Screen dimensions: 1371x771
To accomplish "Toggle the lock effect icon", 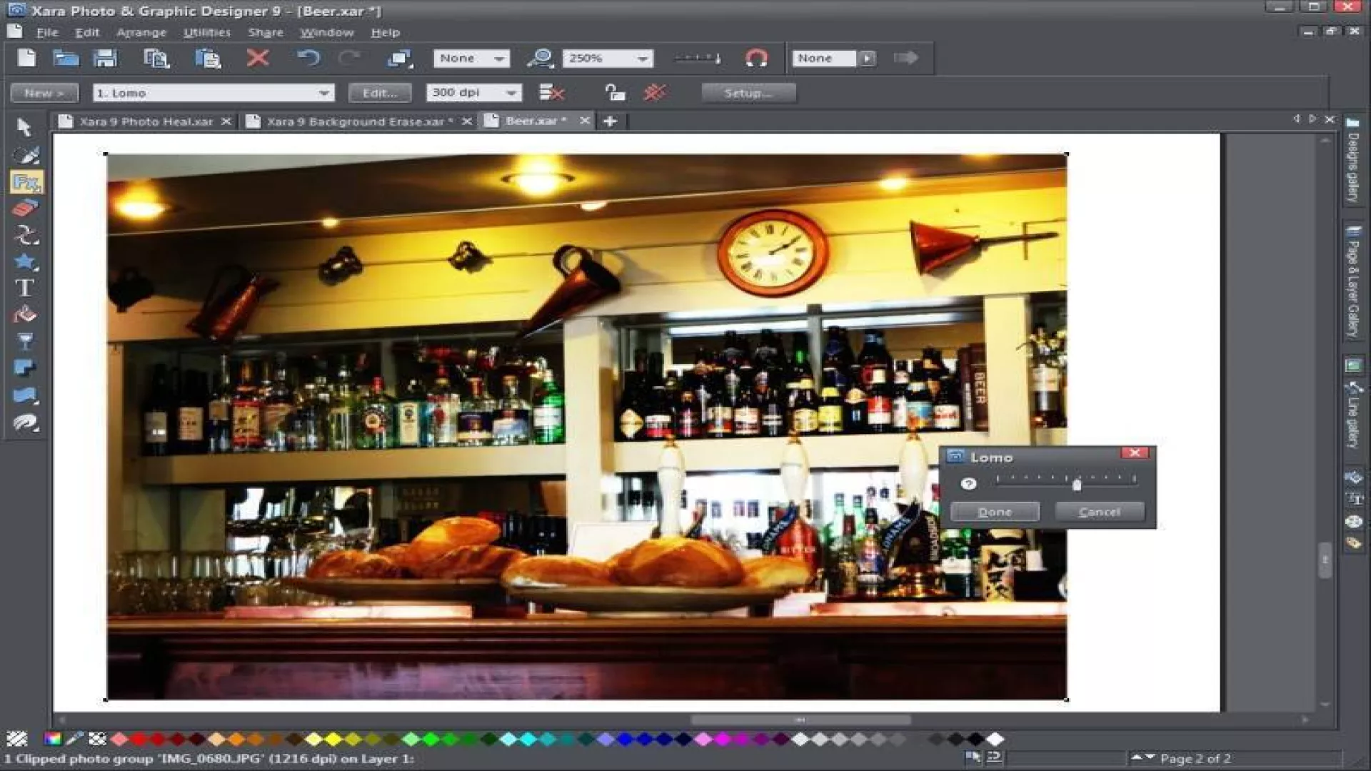I will point(614,93).
